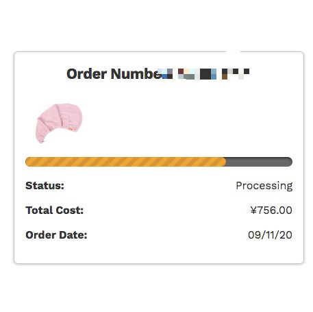The height and width of the screenshot is (312, 313).
Task: Click blank card space below Order Date row
Action: click(159, 252)
